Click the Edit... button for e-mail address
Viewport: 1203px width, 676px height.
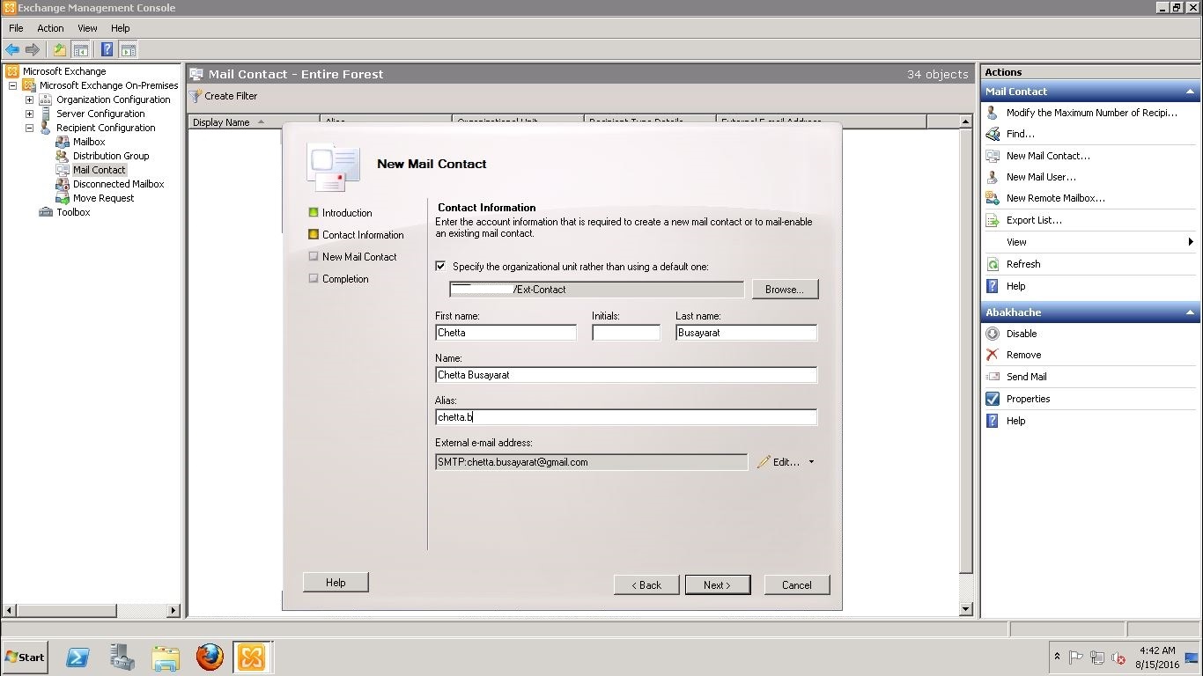coord(779,462)
